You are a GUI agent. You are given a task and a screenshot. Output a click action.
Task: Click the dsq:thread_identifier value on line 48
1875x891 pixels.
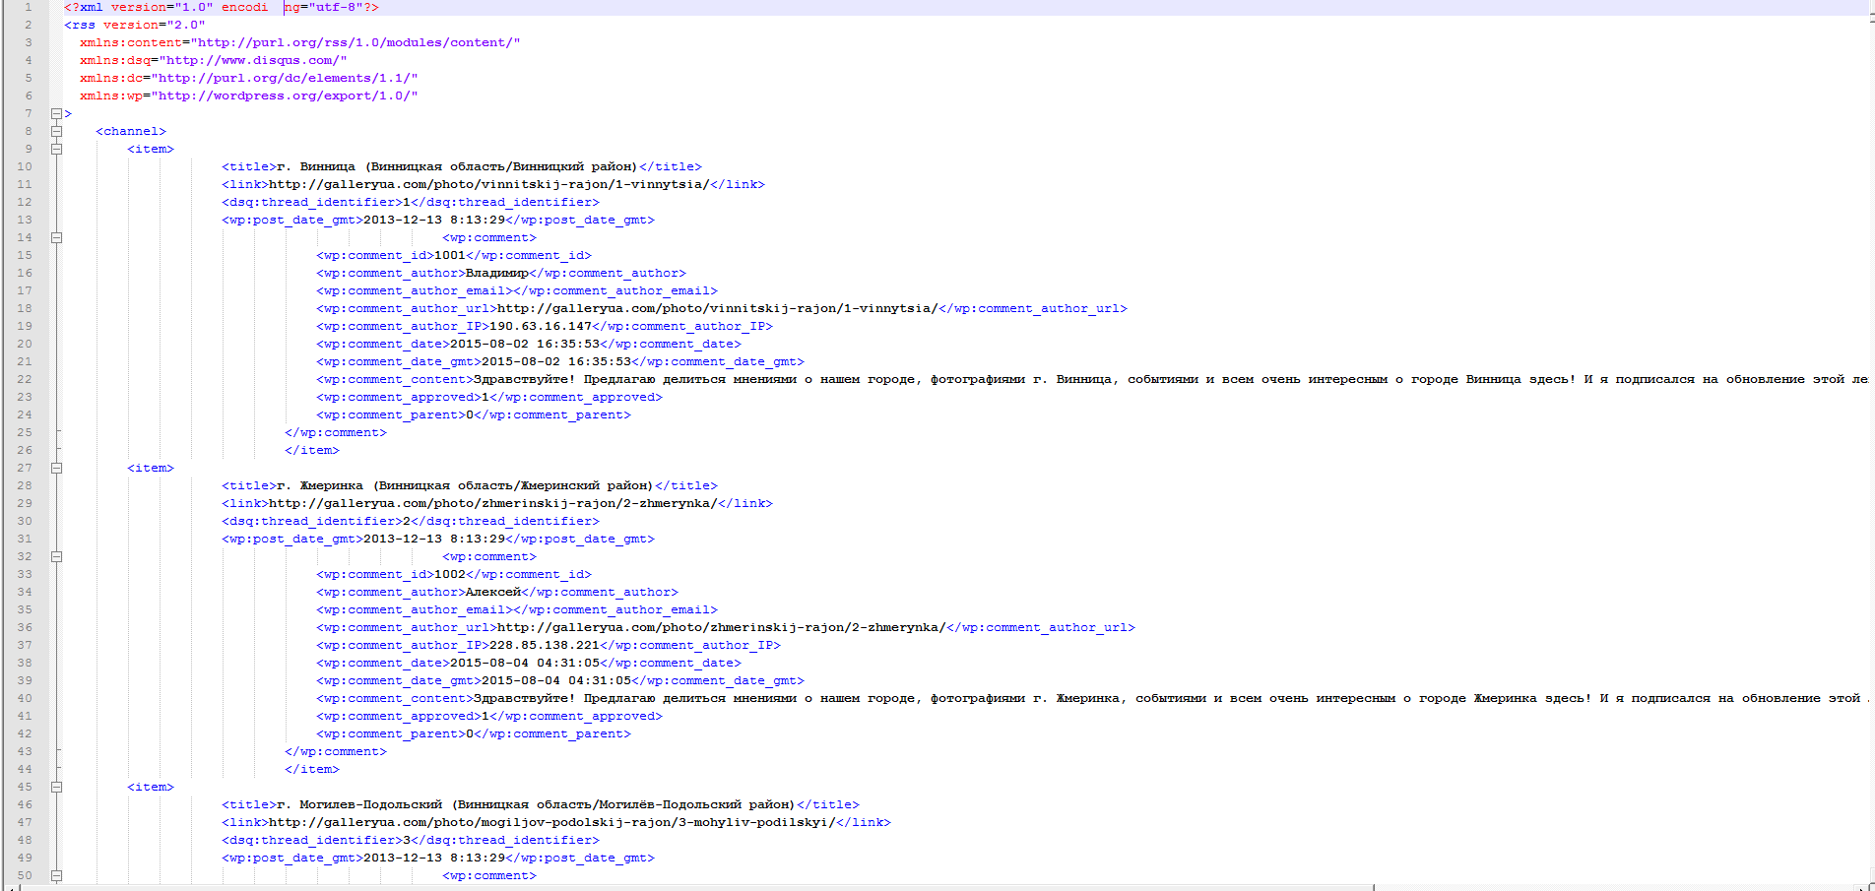tap(407, 840)
